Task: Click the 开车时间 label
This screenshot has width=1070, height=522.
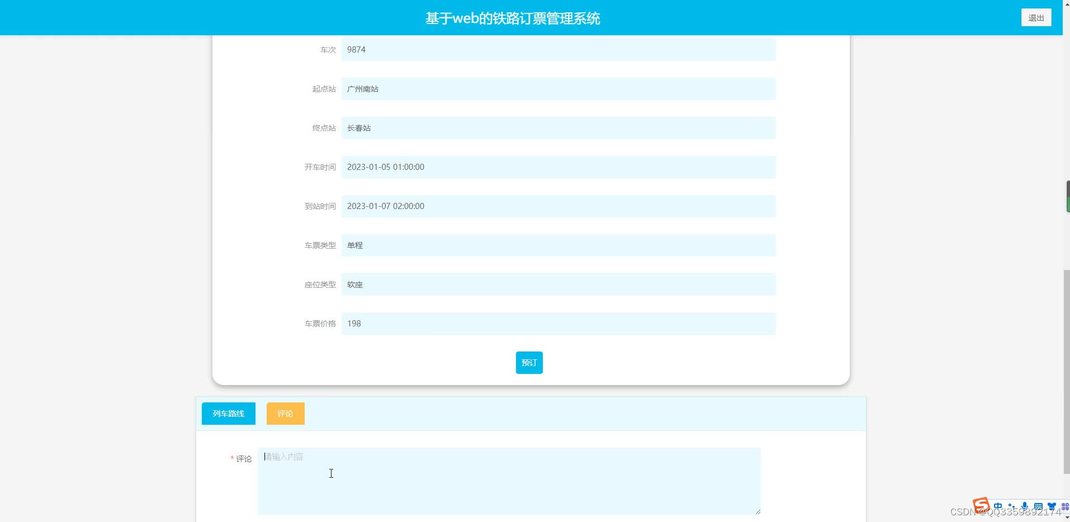Action: 320,167
